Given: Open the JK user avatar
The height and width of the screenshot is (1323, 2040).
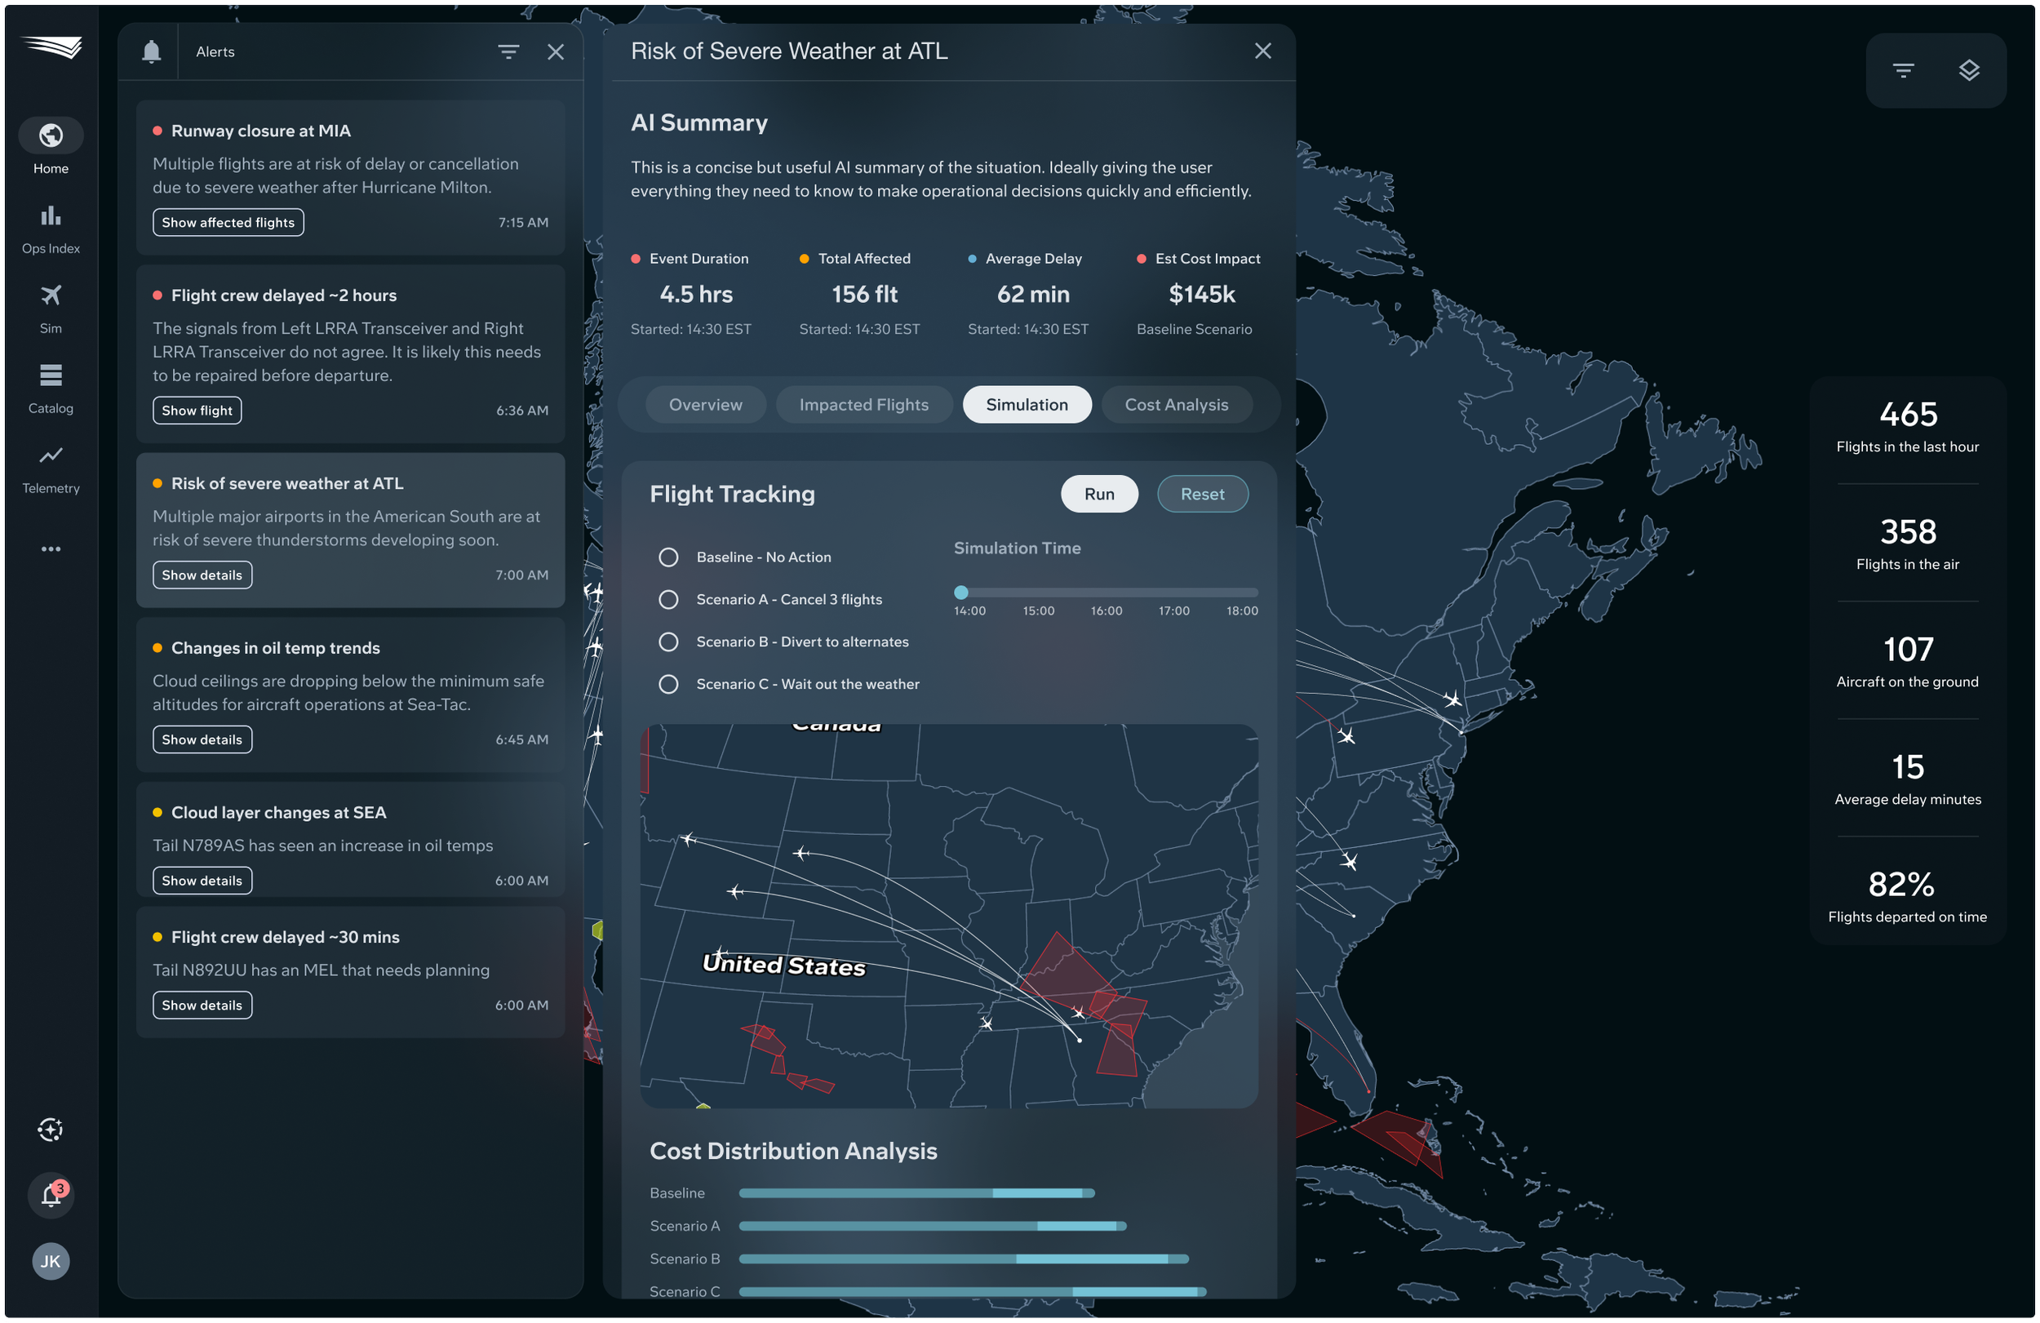Looking at the screenshot, I should coord(51,1261).
